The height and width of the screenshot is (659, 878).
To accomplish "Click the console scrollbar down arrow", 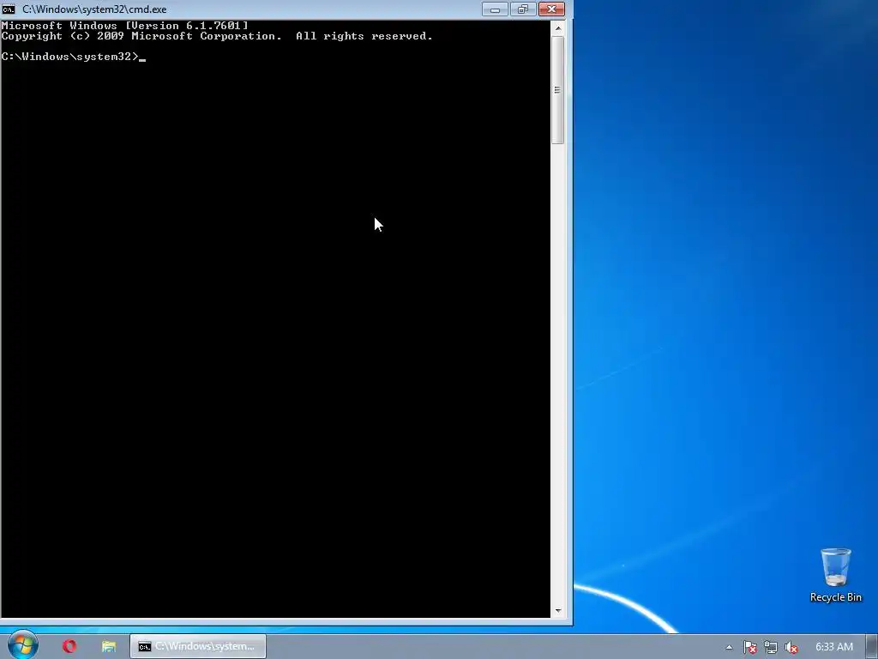I will (x=557, y=611).
